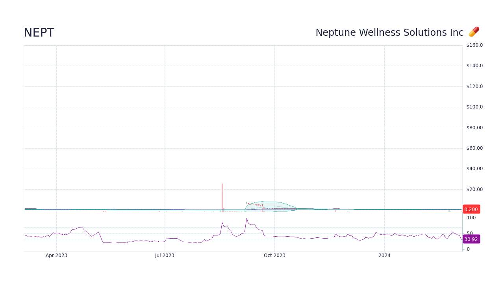The image size is (504, 283).
Task: Click the $100.0 price axis label
Action: [474, 107]
